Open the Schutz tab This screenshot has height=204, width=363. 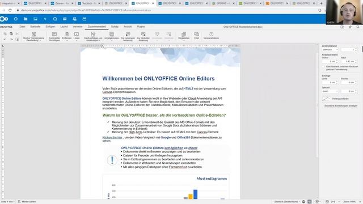(x=115, y=27)
